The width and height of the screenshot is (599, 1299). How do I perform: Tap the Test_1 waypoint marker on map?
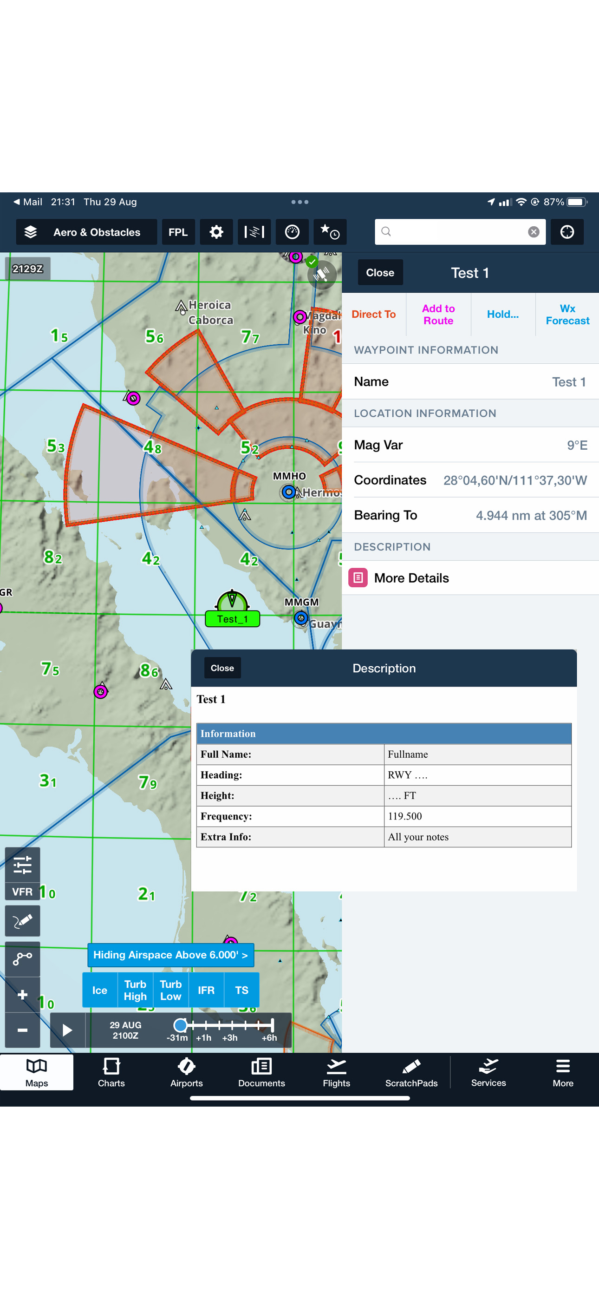tap(233, 609)
